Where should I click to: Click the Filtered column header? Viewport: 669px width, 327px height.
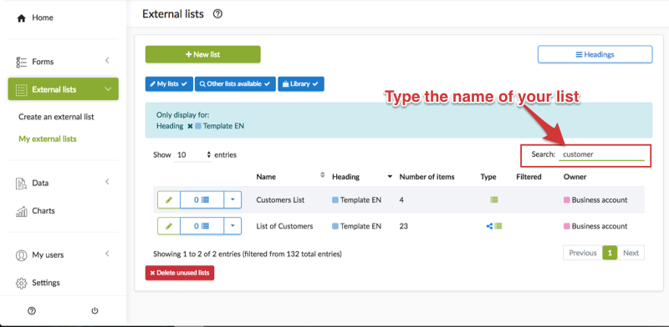(x=529, y=177)
